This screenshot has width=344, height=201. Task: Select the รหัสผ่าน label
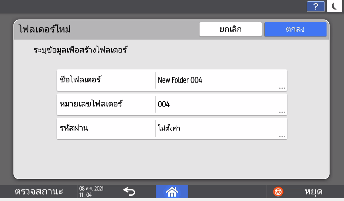tap(74, 128)
